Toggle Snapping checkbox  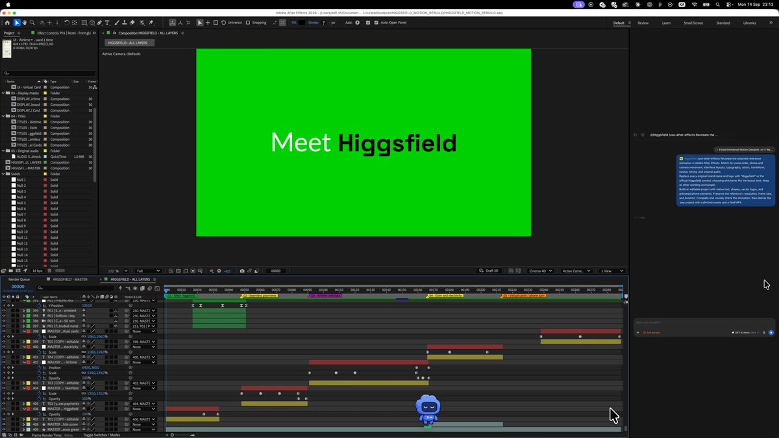click(249, 23)
